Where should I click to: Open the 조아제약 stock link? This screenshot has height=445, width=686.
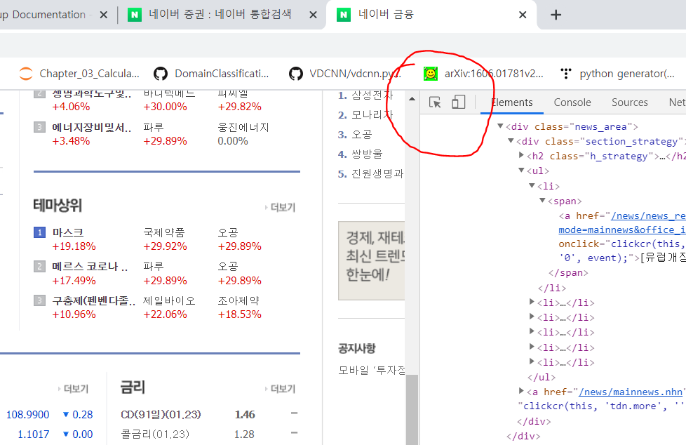tap(238, 301)
